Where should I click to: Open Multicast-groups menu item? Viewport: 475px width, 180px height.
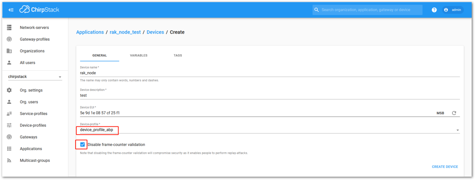[x=35, y=160]
